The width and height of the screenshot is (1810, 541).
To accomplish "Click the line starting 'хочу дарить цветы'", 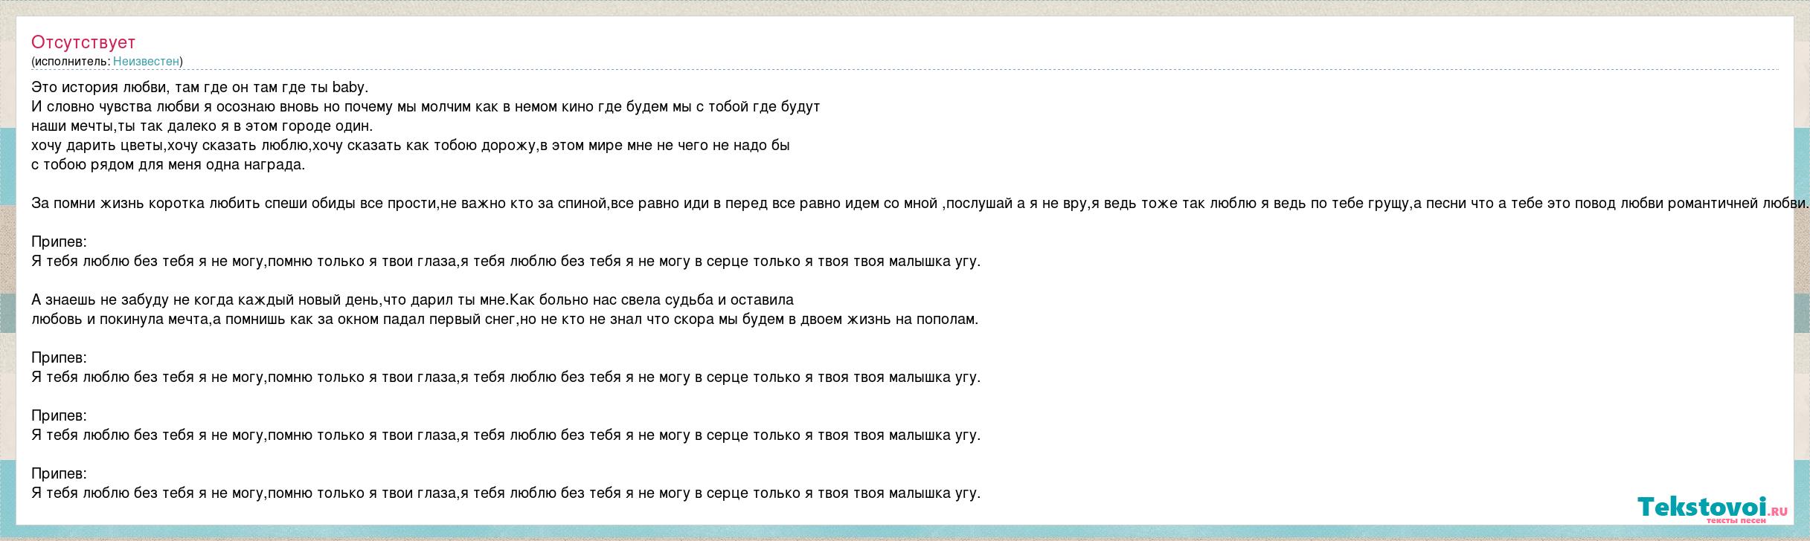I will [x=411, y=145].
